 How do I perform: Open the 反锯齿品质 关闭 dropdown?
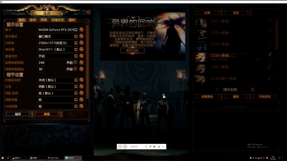[x=58, y=80]
